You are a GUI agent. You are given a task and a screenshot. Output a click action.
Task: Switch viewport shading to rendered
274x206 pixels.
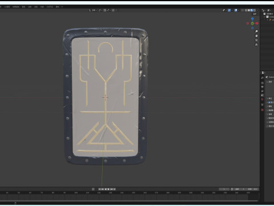point(255,10)
